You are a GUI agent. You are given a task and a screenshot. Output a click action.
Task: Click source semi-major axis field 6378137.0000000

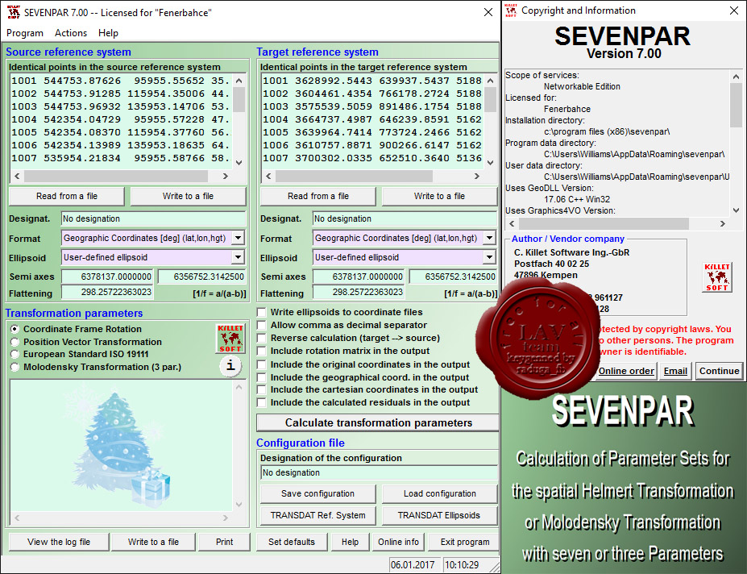[107, 277]
